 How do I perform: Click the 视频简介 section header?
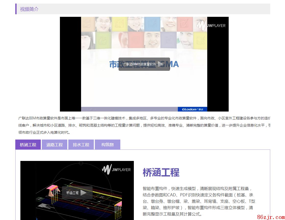(29, 9)
